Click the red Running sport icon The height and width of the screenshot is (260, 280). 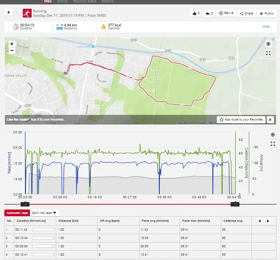point(27,13)
